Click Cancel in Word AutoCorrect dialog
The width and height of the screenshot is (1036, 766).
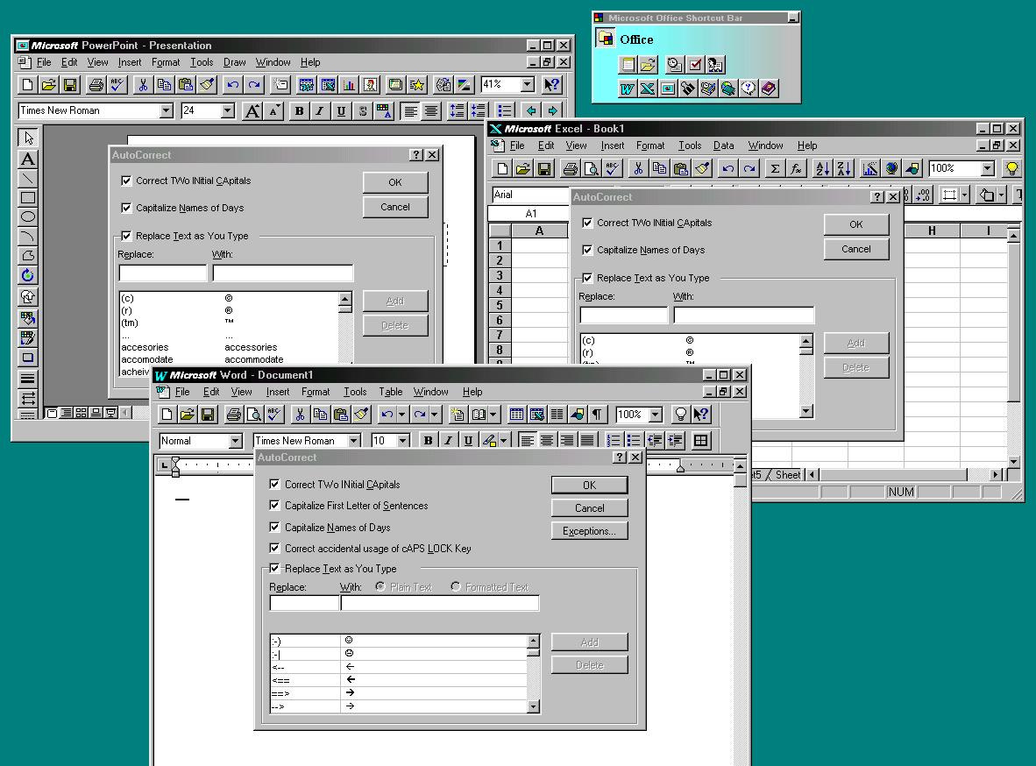(x=589, y=508)
